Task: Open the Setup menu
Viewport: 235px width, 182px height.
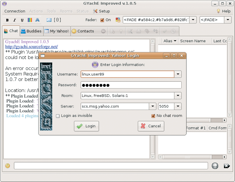Action: pos(102,11)
